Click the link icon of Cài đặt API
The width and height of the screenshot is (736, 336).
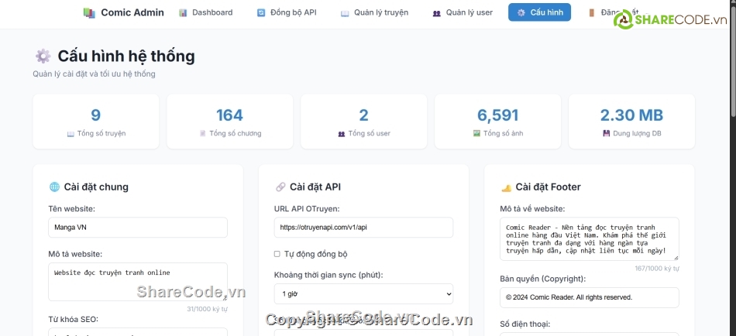[x=280, y=187]
